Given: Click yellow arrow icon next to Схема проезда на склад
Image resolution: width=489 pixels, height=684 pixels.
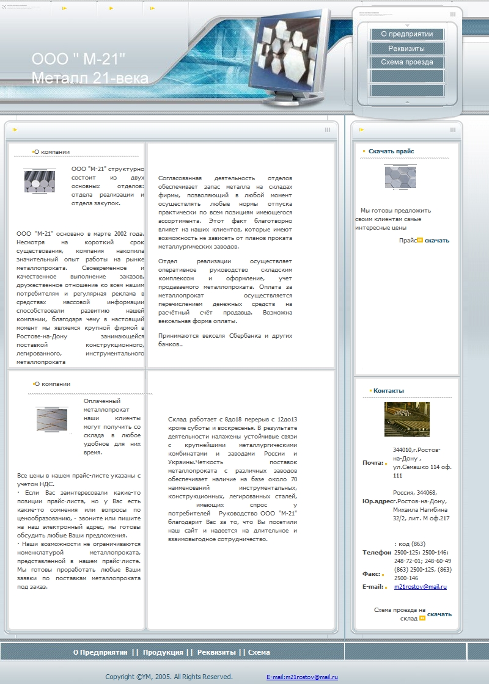Looking at the screenshot, I should 422,618.
